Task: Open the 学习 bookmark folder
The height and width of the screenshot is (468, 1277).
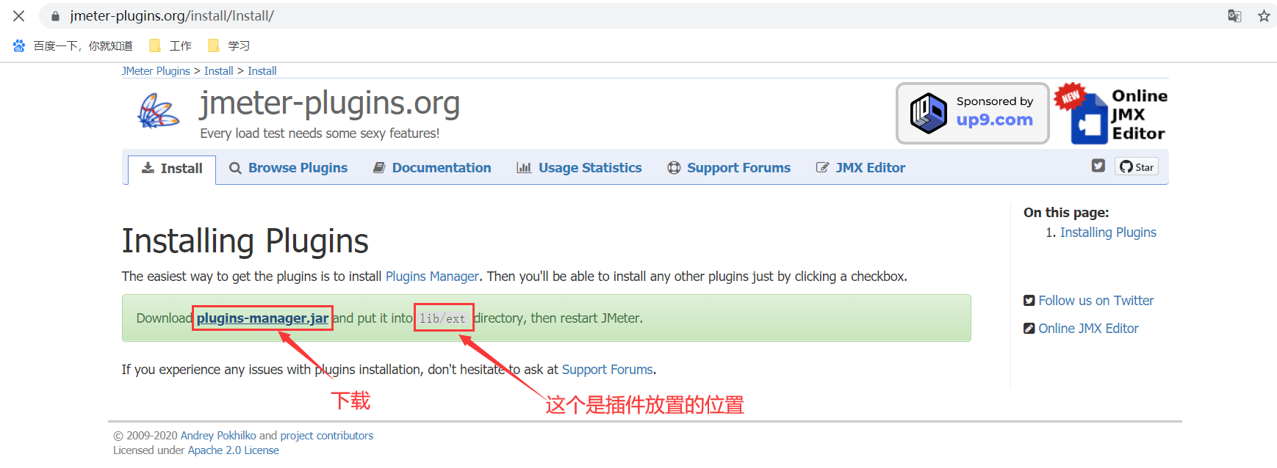Action: (x=229, y=45)
